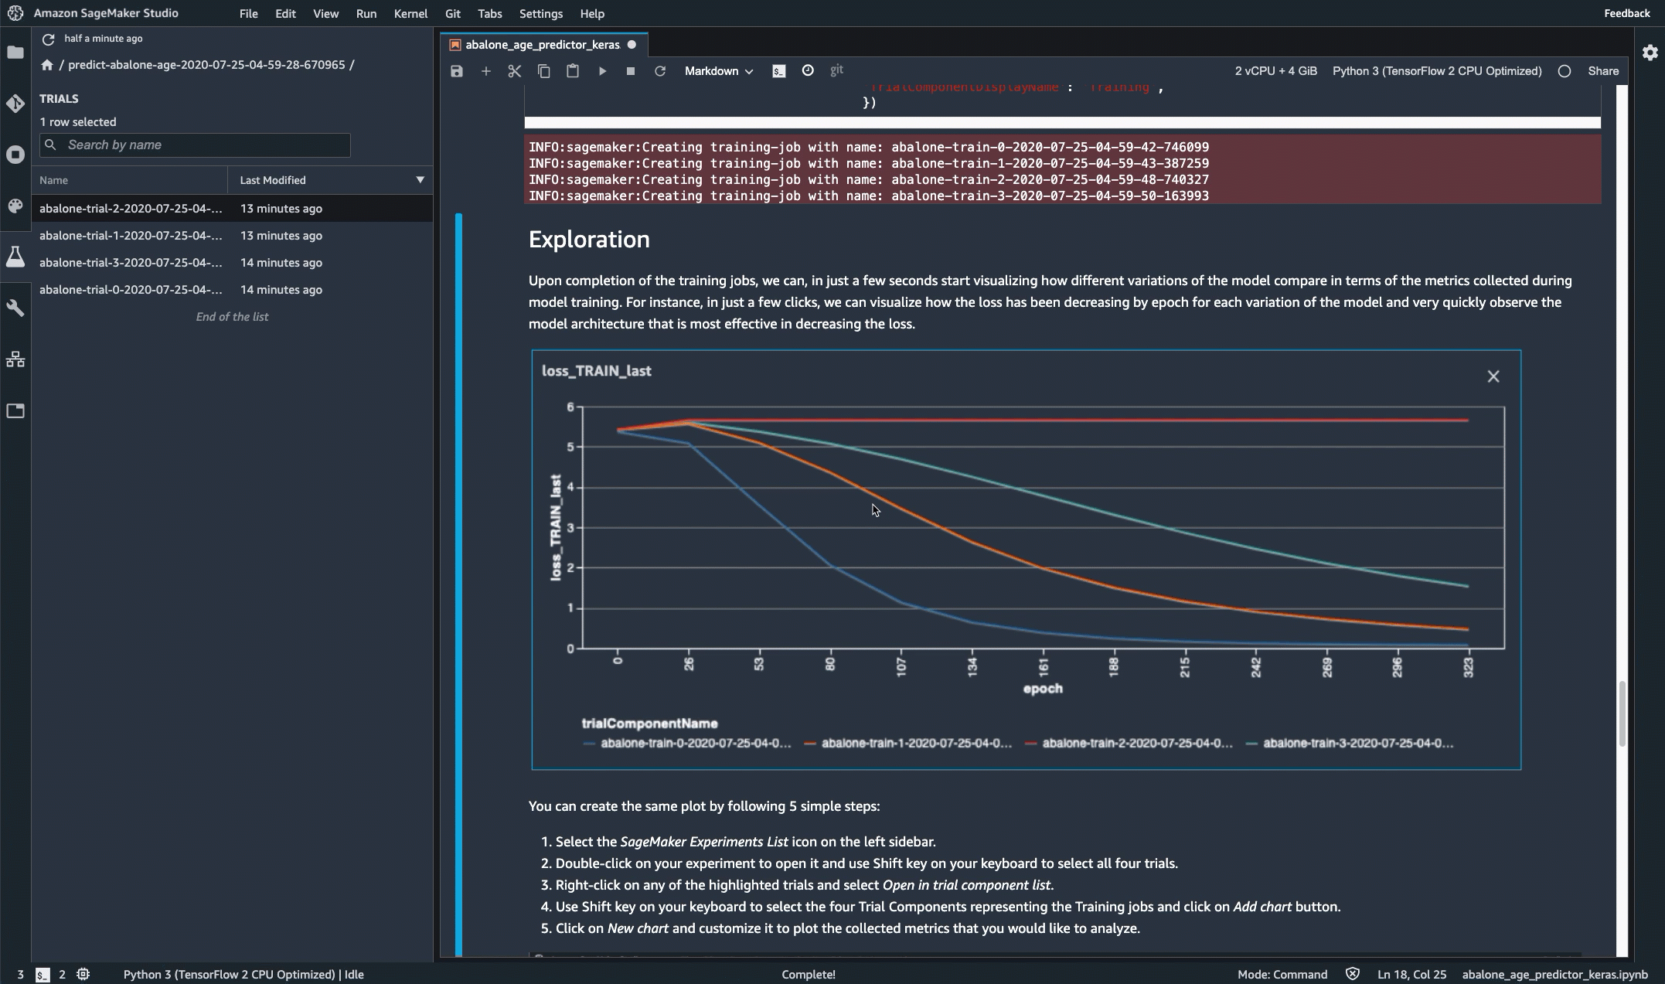Click predict-abalone-age experiment breadcrumb

[206, 65]
